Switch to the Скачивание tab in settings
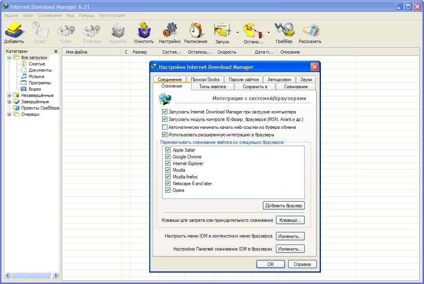The width and height of the screenshot is (424, 284). point(296,87)
